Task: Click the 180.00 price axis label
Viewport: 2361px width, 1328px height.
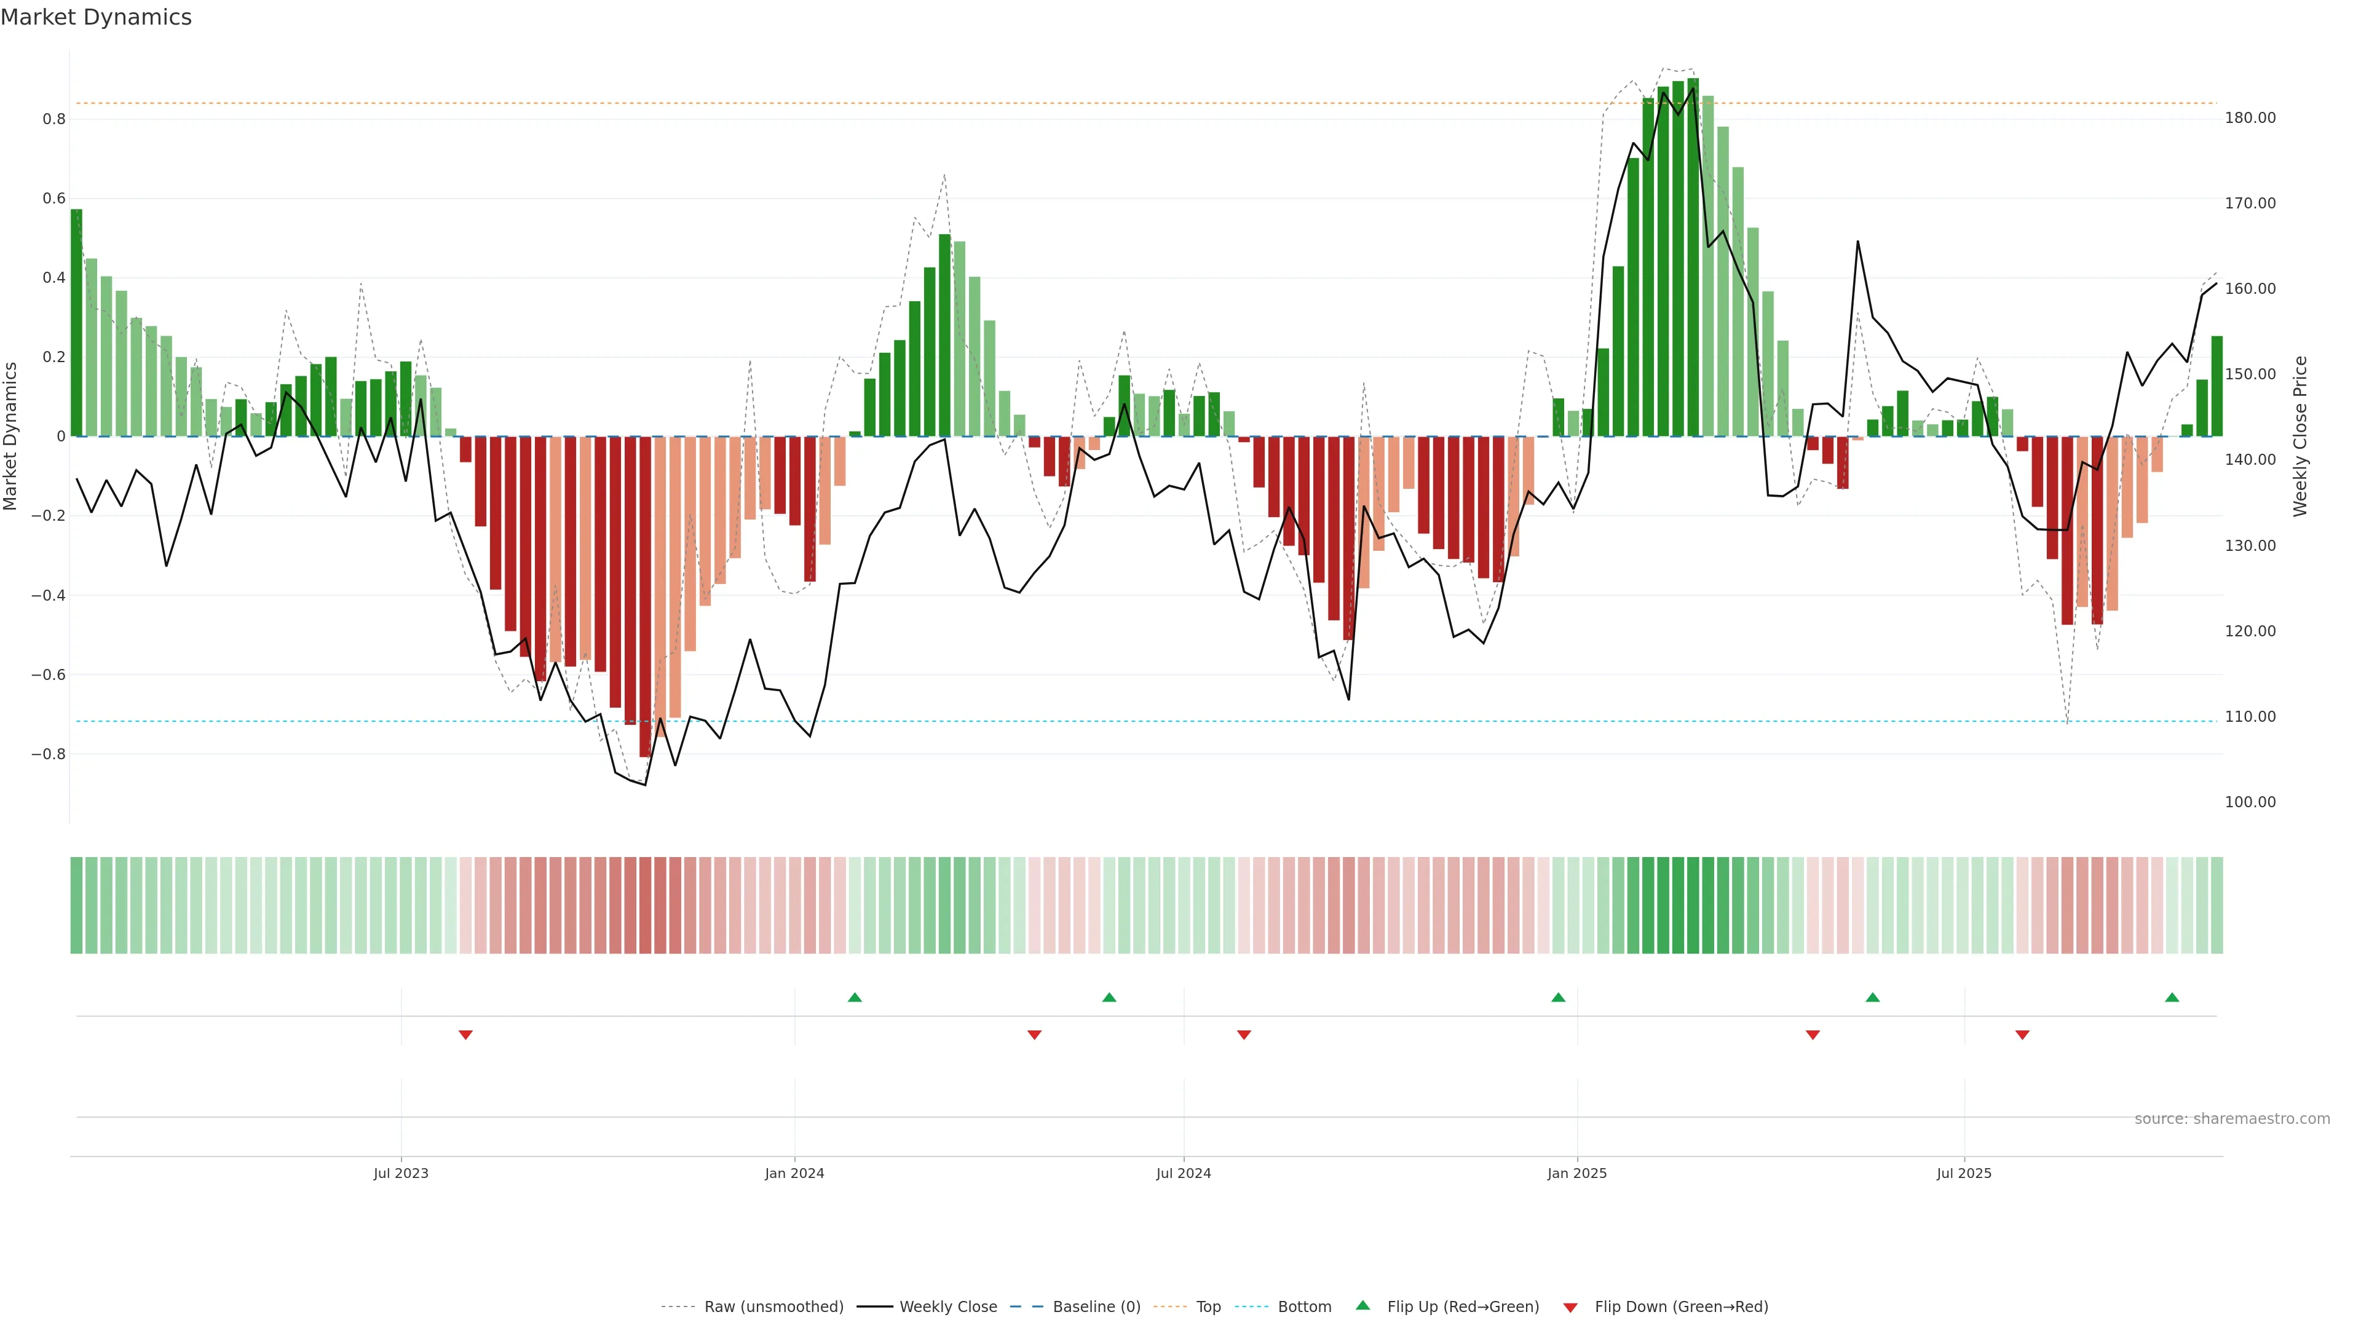Action: pos(2250,118)
